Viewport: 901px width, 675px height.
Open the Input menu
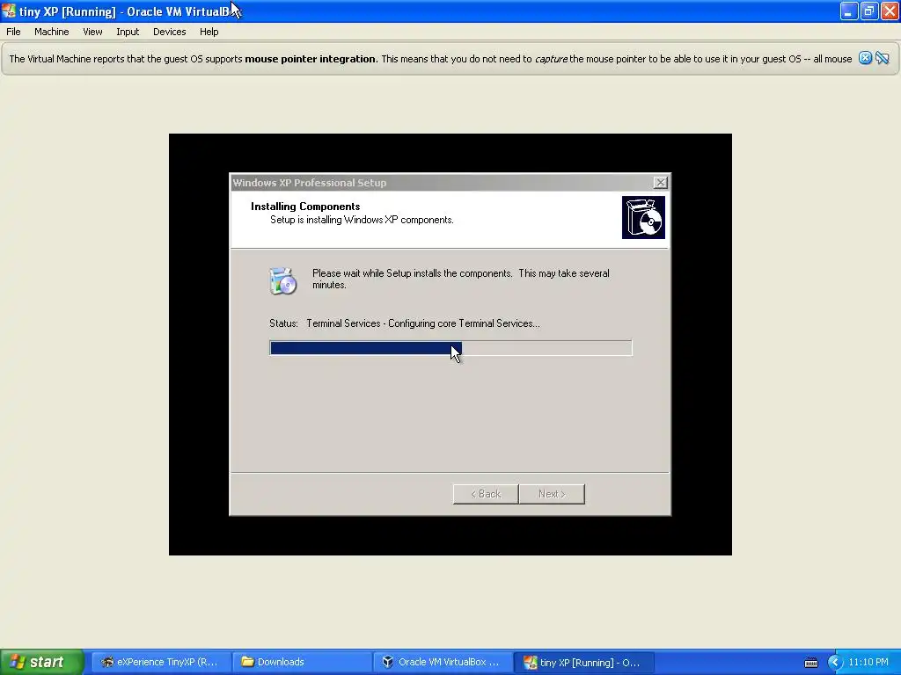(x=128, y=32)
